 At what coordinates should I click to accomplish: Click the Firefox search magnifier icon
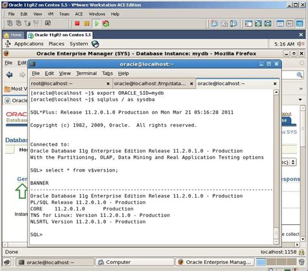point(300,75)
